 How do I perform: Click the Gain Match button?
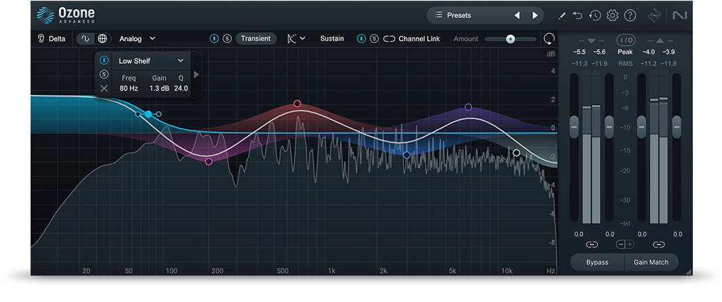tap(651, 262)
